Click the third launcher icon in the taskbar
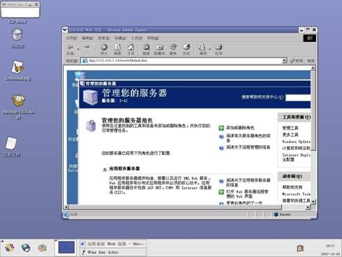The height and width of the screenshot is (257, 342). click(x=43, y=248)
